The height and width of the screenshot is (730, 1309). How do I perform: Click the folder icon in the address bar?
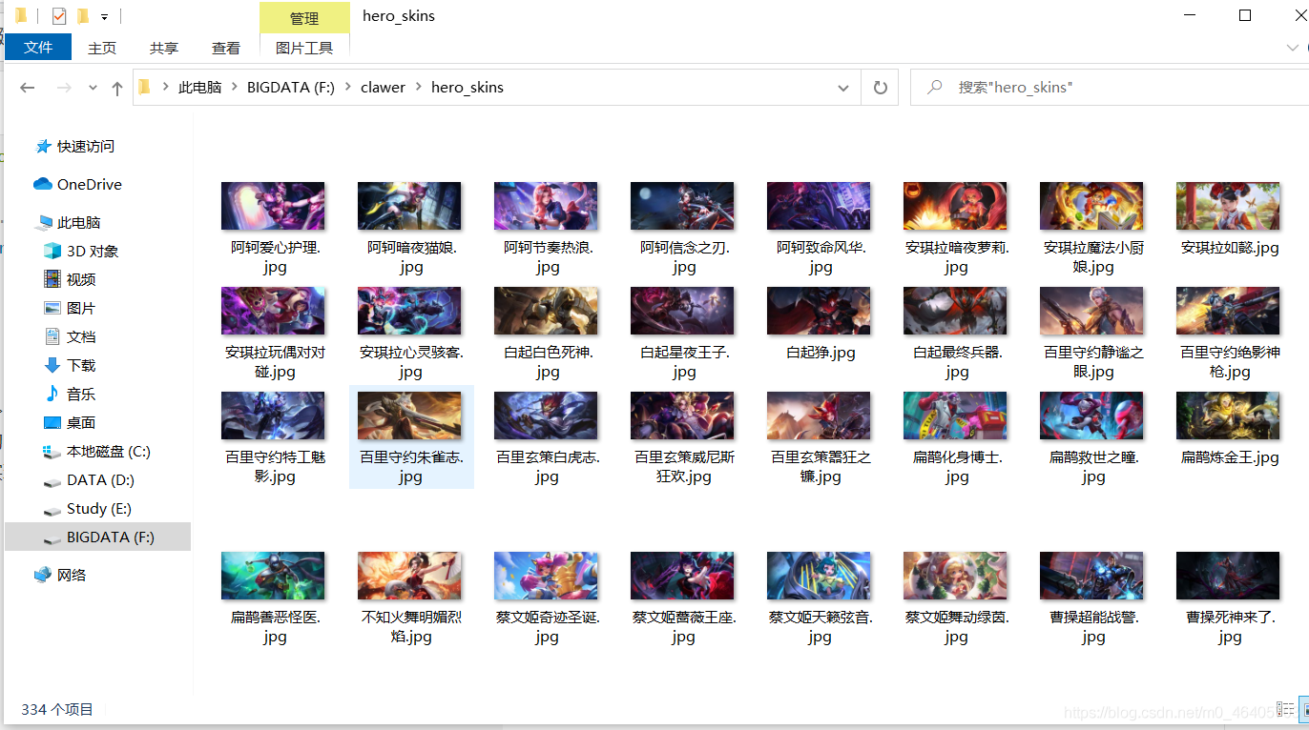[x=145, y=88]
